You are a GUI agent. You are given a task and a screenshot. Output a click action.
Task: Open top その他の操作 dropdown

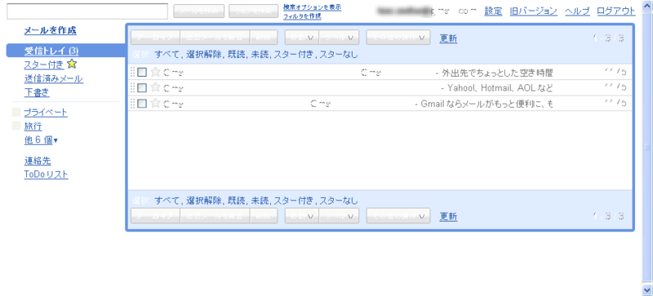click(x=398, y=38)
